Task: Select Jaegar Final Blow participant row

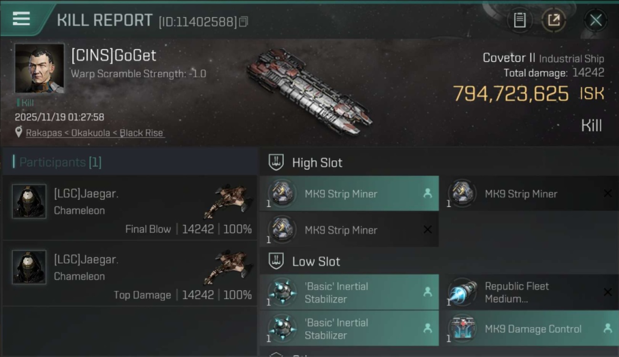Action: click(x=130, y=208)
